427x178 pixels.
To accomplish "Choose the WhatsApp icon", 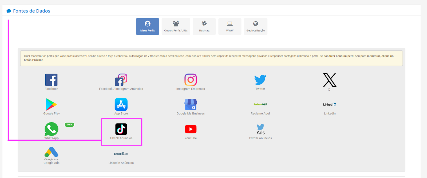I will (52, 129).
